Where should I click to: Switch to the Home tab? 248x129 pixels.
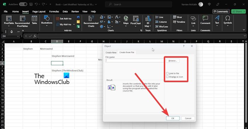(x=15, y=12)
